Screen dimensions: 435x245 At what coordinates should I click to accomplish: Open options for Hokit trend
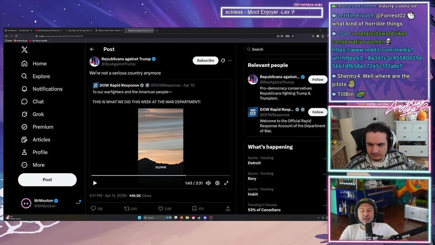325,190
